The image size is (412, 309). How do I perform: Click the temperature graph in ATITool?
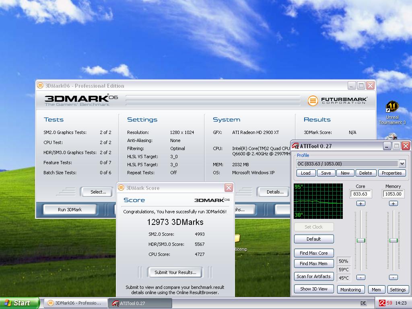pos(318,201)
